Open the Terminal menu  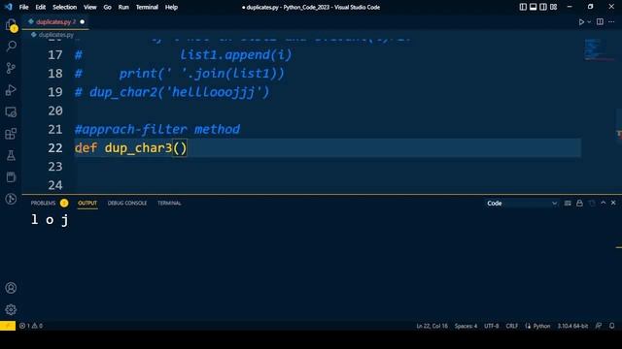pos(147,7)
